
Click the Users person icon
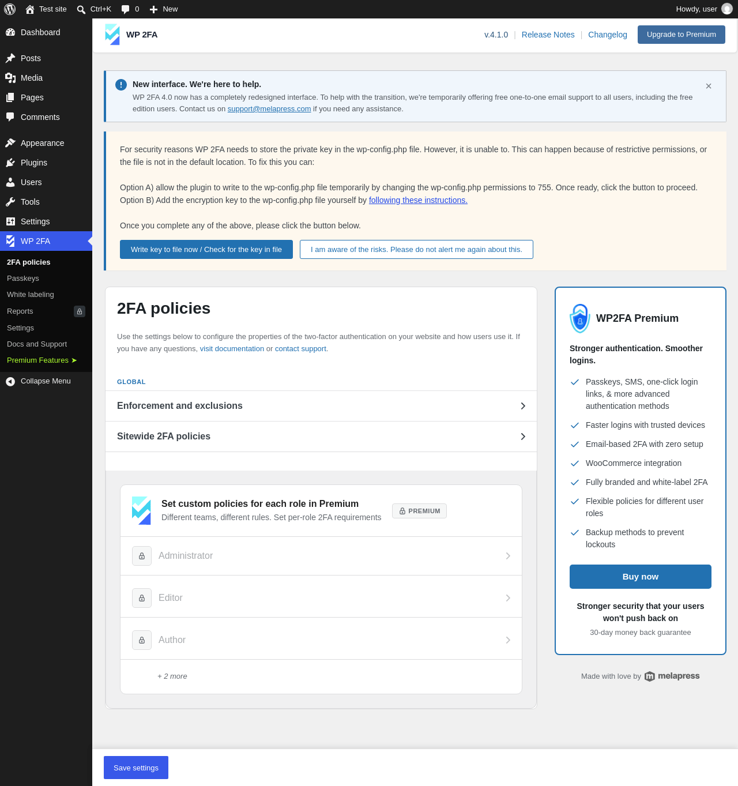click(x=10, y=182)
